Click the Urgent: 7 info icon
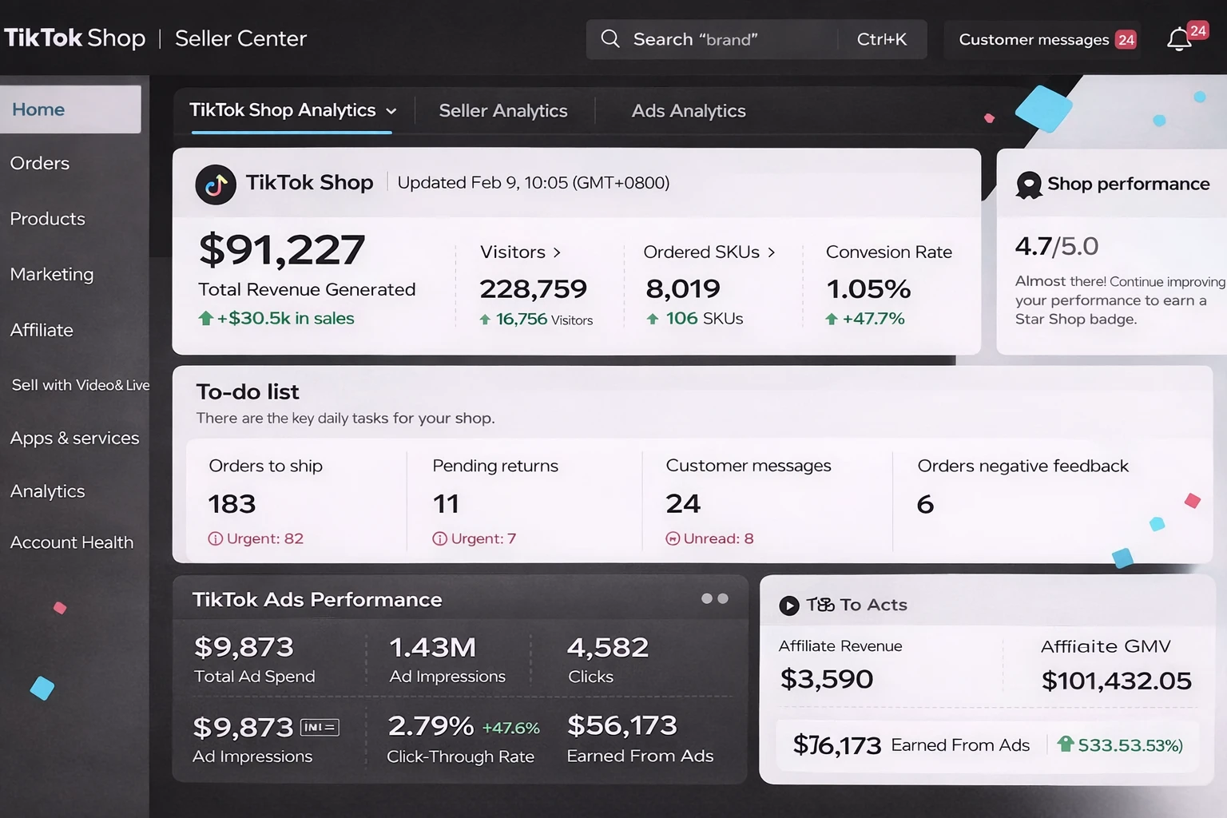Viewport: 1227px width, 818px height. pos(439,538)
